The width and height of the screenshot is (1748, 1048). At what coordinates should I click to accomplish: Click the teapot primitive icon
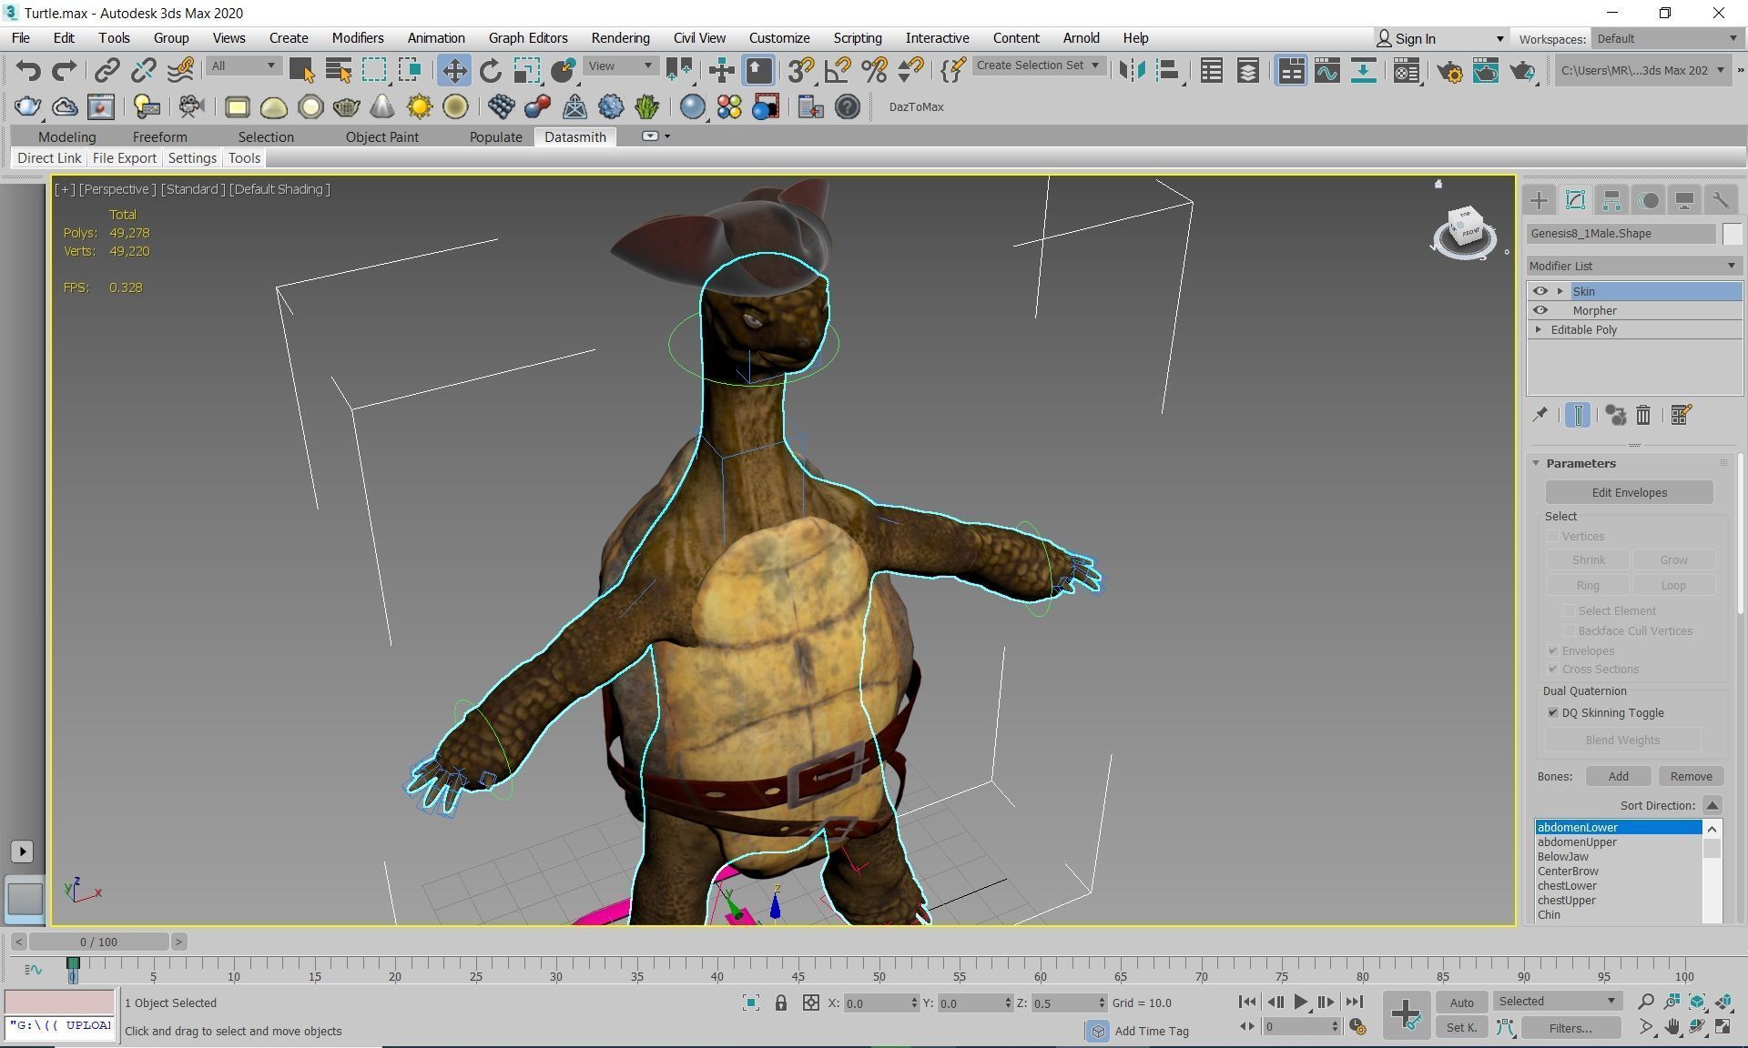point(346,106)
